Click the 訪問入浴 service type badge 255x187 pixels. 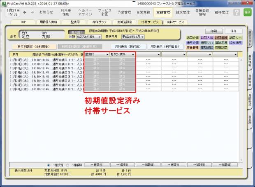coord(206,38)
